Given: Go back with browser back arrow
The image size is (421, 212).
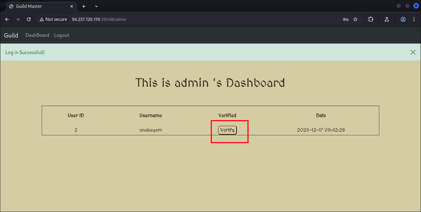Looking at the screenshot, I should click(7, 19).
